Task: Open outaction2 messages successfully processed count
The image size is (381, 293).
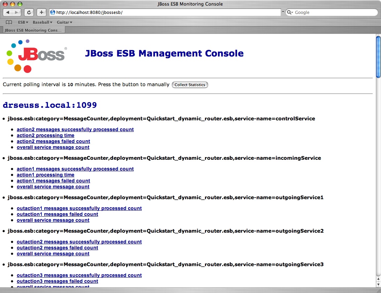Action: [x=79, y=242]
